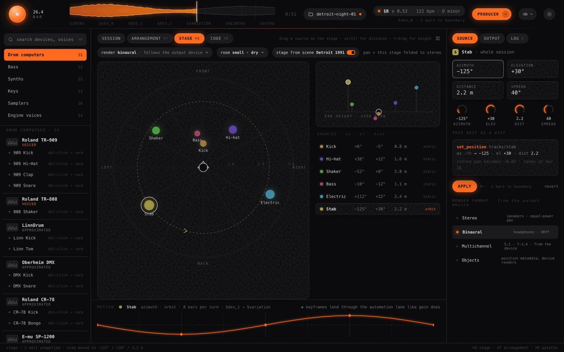Select the Shaker source dot on the stage

tap(156, 130)
